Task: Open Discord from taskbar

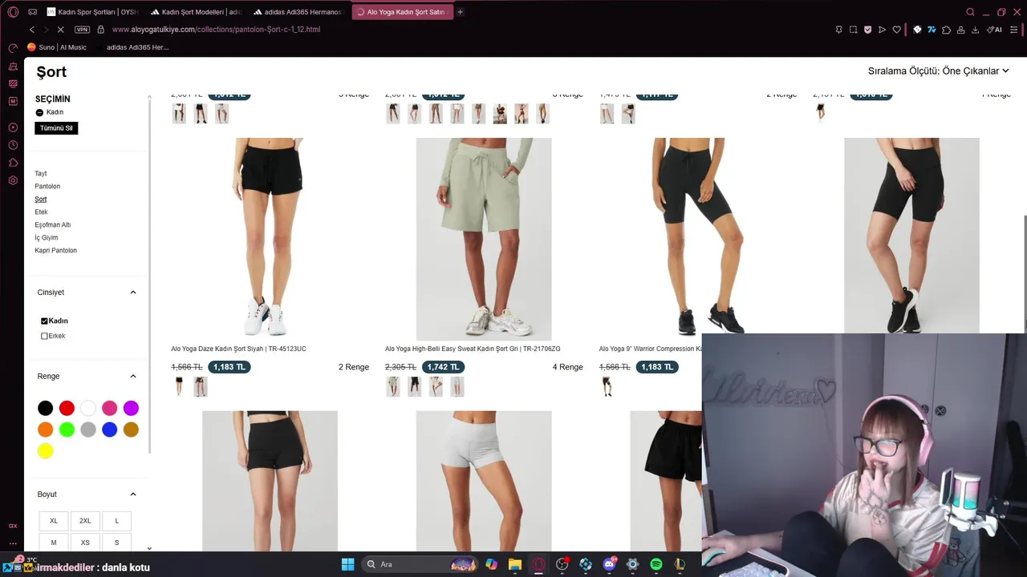Action: (609, 564)
